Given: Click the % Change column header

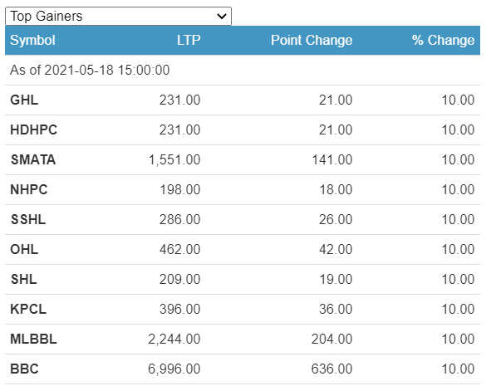Looking at the screenshot, I should (x=443, y=40).
